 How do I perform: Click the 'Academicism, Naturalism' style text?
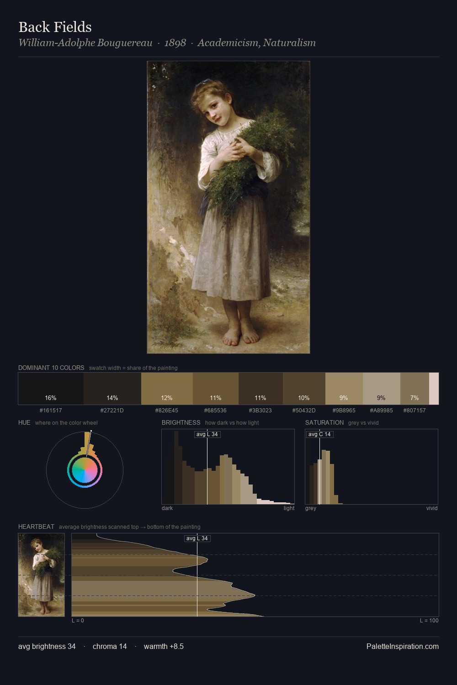coord(256,43)
